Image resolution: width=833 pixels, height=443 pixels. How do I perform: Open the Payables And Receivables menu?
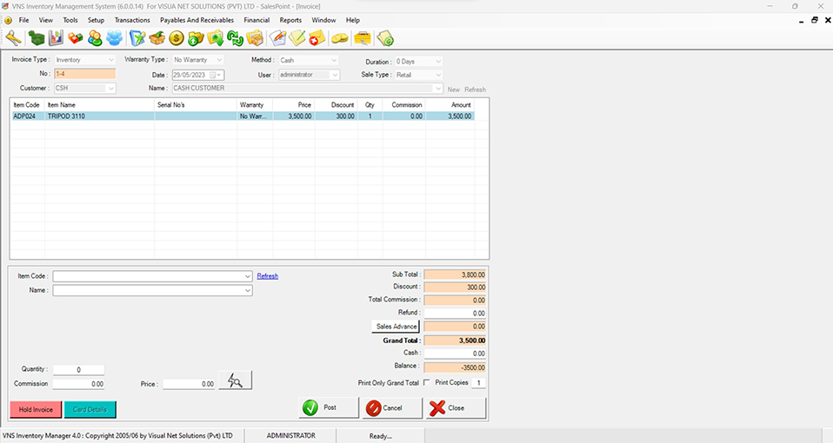point(197,20)
